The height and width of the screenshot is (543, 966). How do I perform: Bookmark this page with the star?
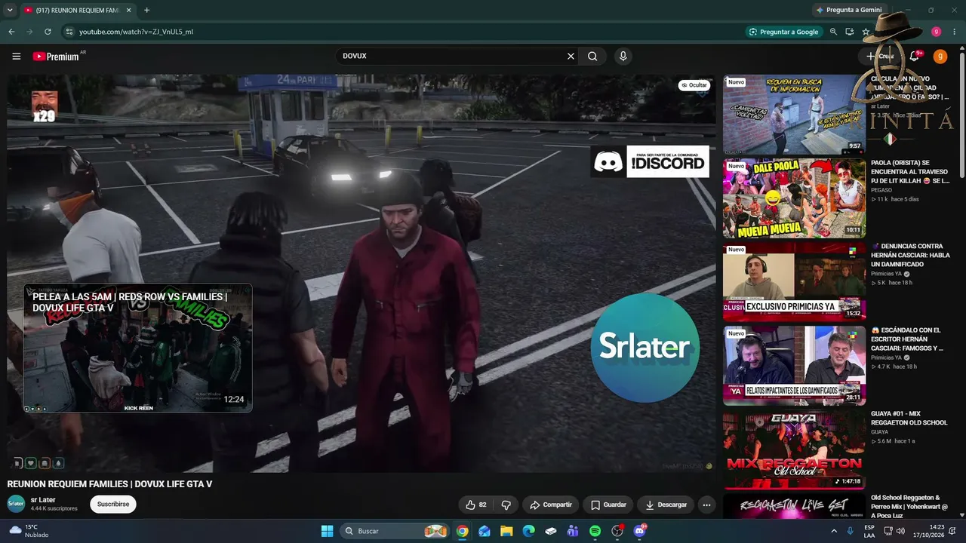(x=866, y=32)
